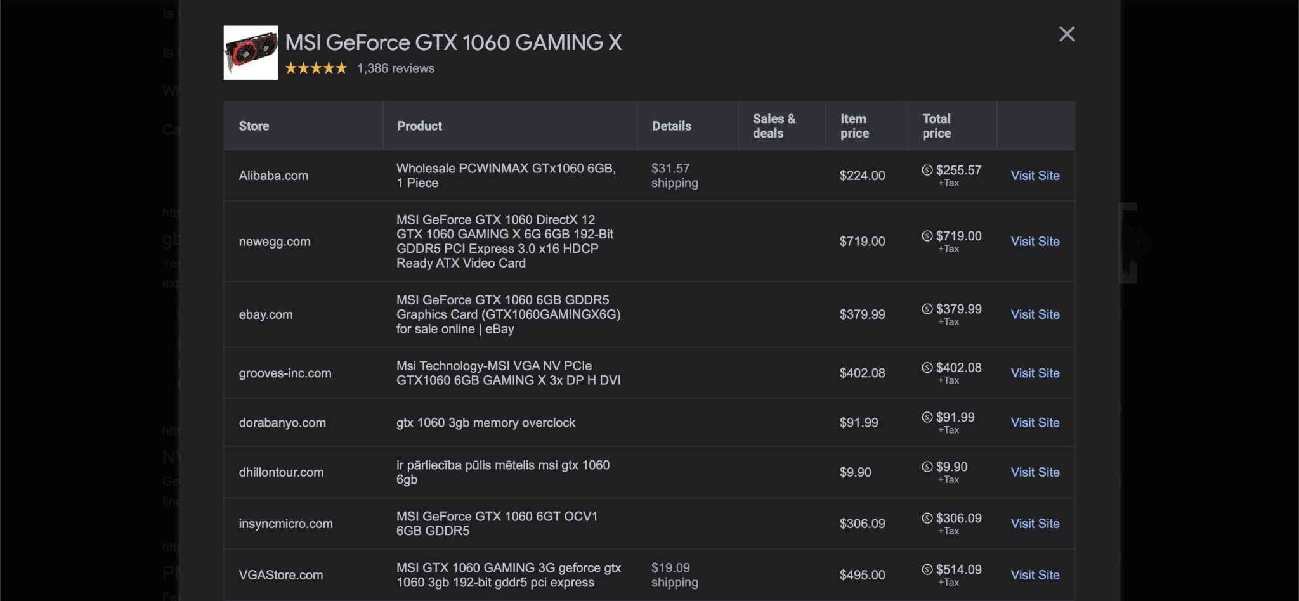This screenshot has height=601, width=1299.
Task: Click the price icon beside the $379.99 total
Action: click(x=927, y=309)
